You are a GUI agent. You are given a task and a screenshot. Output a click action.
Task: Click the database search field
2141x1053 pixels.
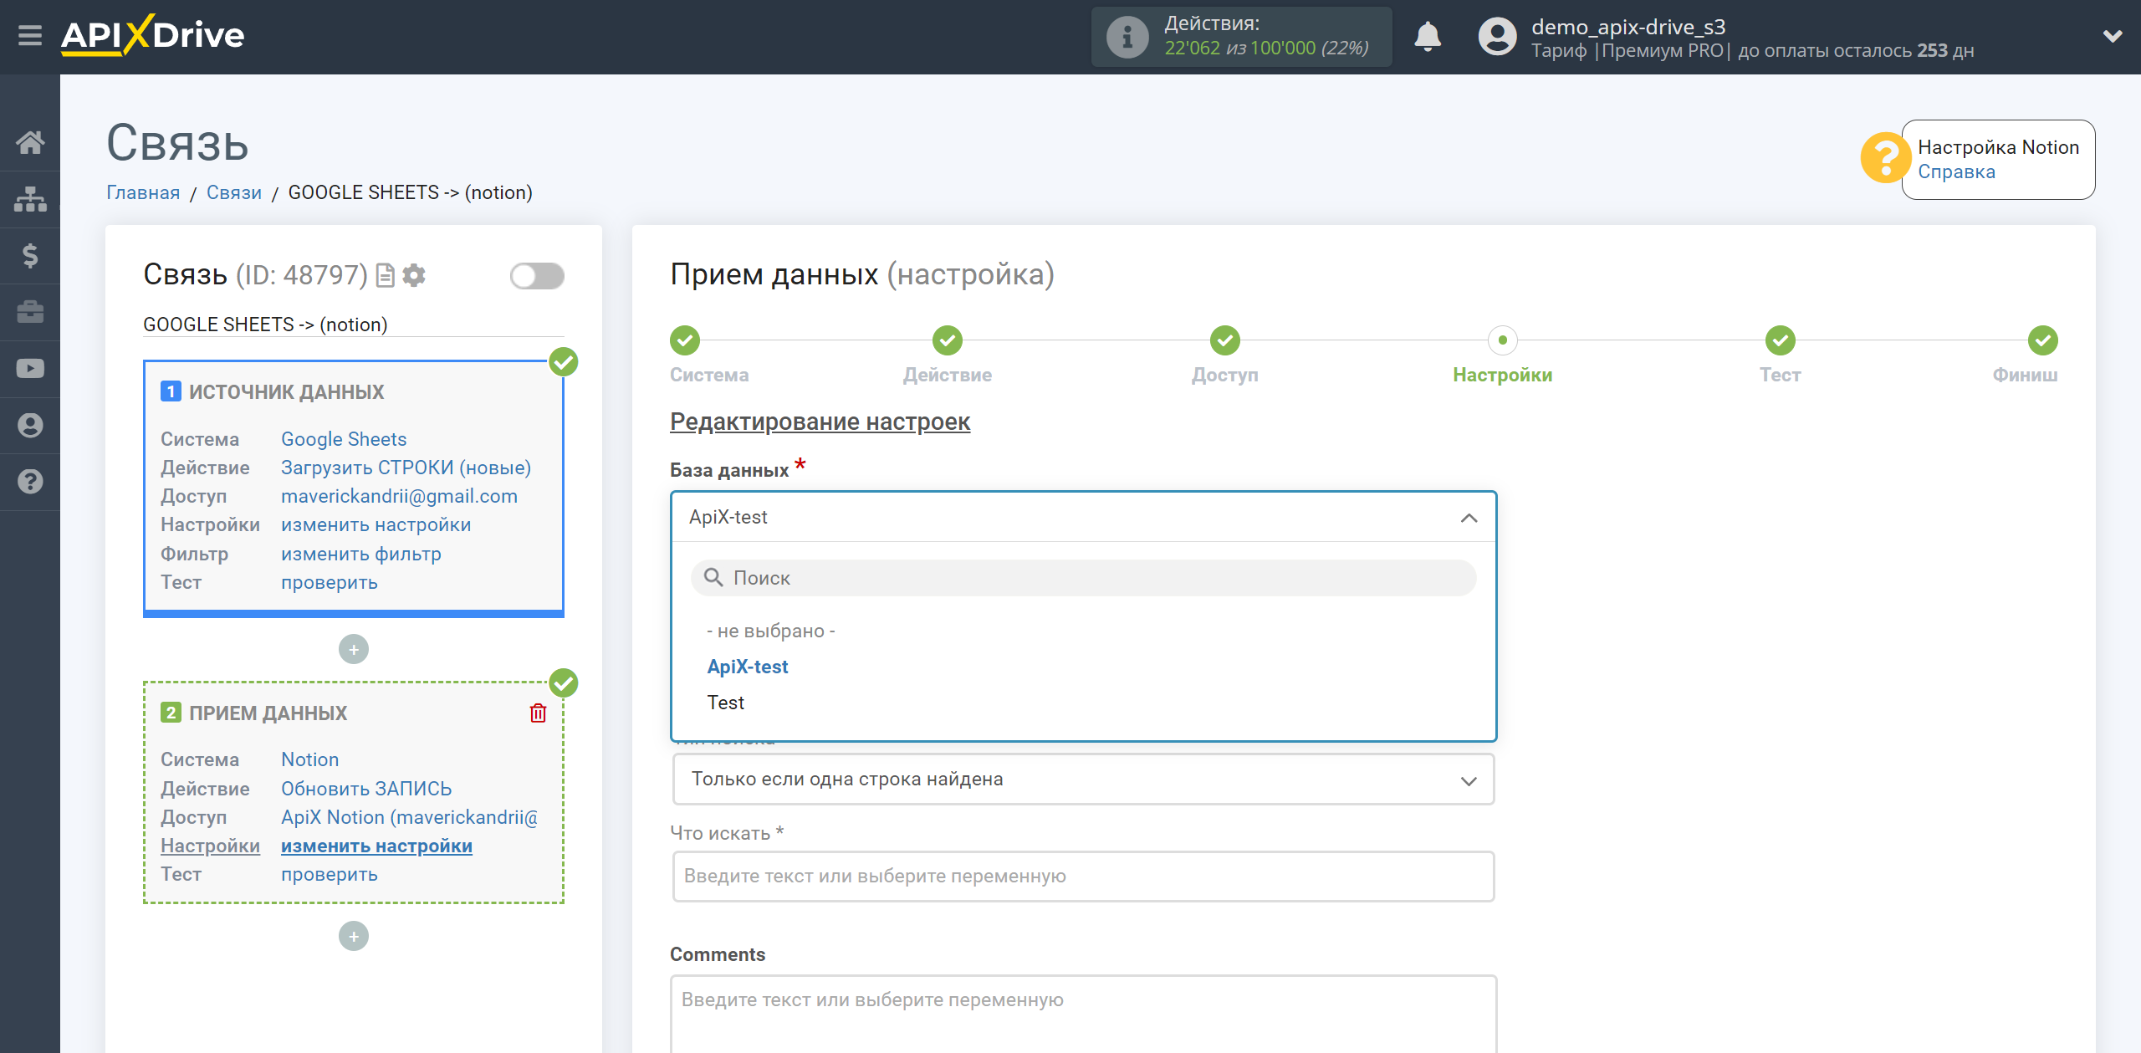[x=1083, y=578]
